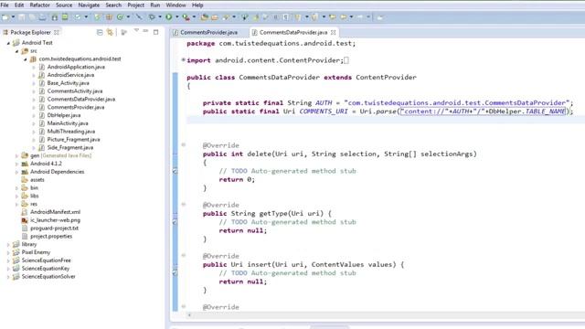Click the Back navigation arrow icon
Viewport: 585px width, 329px height.
344,17
